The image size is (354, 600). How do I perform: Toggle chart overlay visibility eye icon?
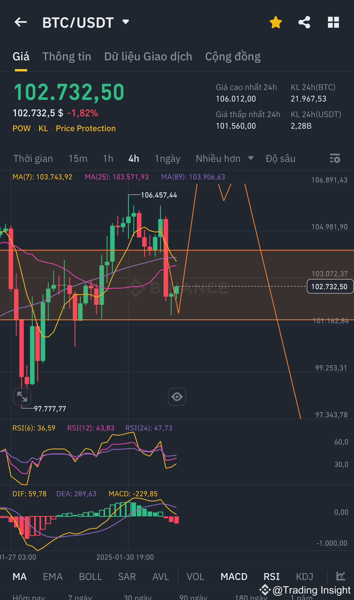click(x=177, y=397)
